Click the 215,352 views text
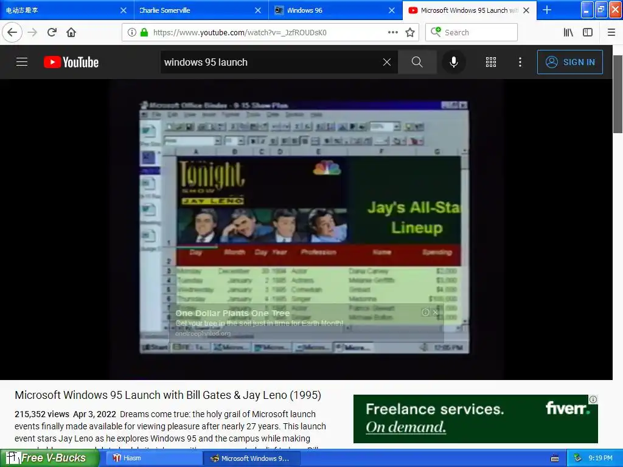This screenshot has width=623, height=467. tap(42, 414)
